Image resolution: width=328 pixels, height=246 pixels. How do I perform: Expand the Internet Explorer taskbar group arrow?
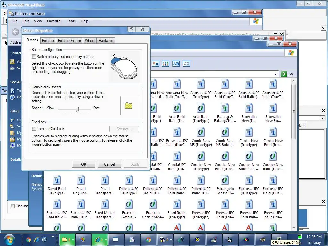pos(106,240)
